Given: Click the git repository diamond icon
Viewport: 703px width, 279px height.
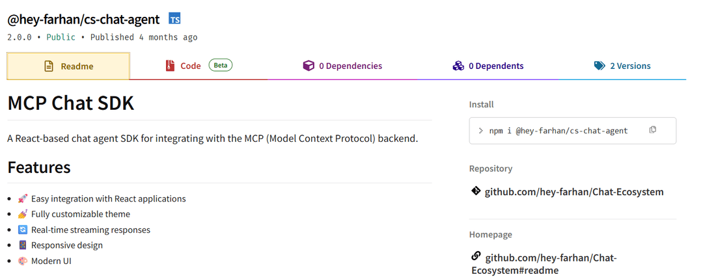Looking at the screenshot, I should tap(476, 191).
